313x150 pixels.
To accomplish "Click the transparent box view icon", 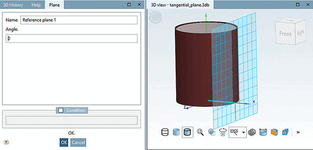I will pyautogui.click(x=285, y=132).
